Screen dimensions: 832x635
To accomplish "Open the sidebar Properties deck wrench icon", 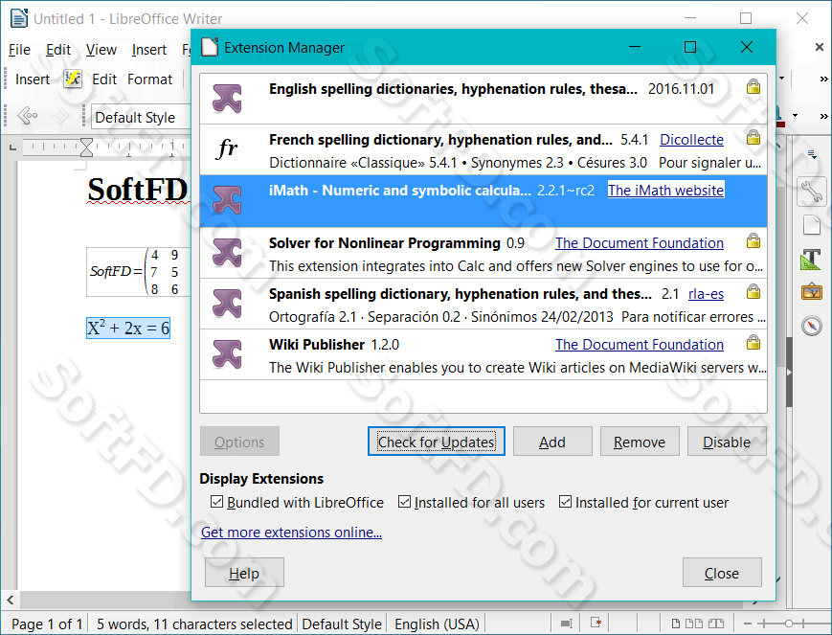I will (x=812, y=192).
